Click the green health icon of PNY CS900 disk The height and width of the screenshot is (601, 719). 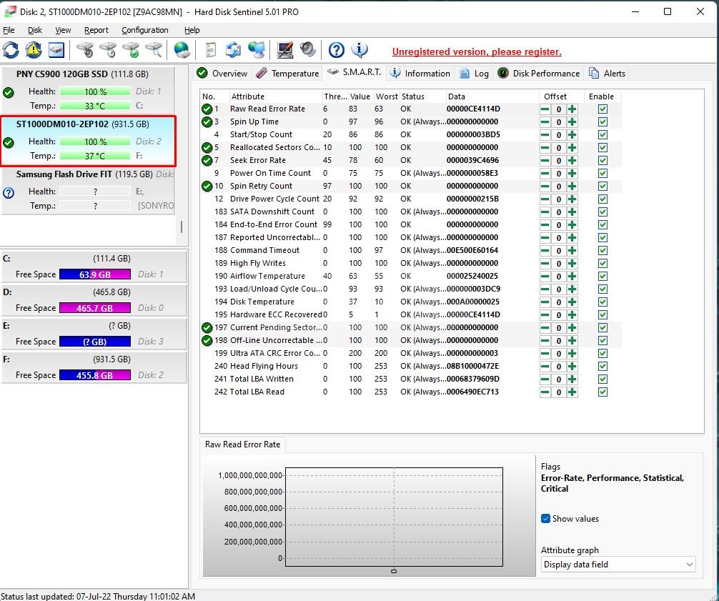[x=9, y=93]
